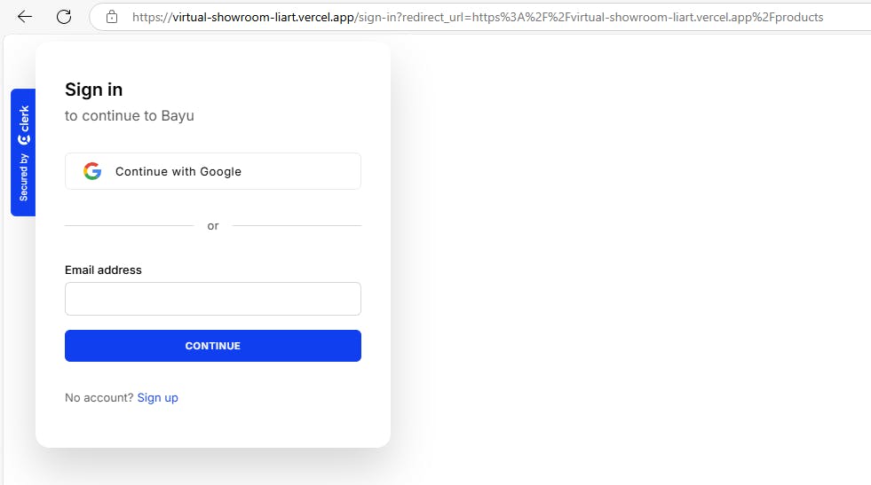The width and height of the screenshot is (871, 485).
Task: Open site info via the padlock icon
Action: point(112,17)
